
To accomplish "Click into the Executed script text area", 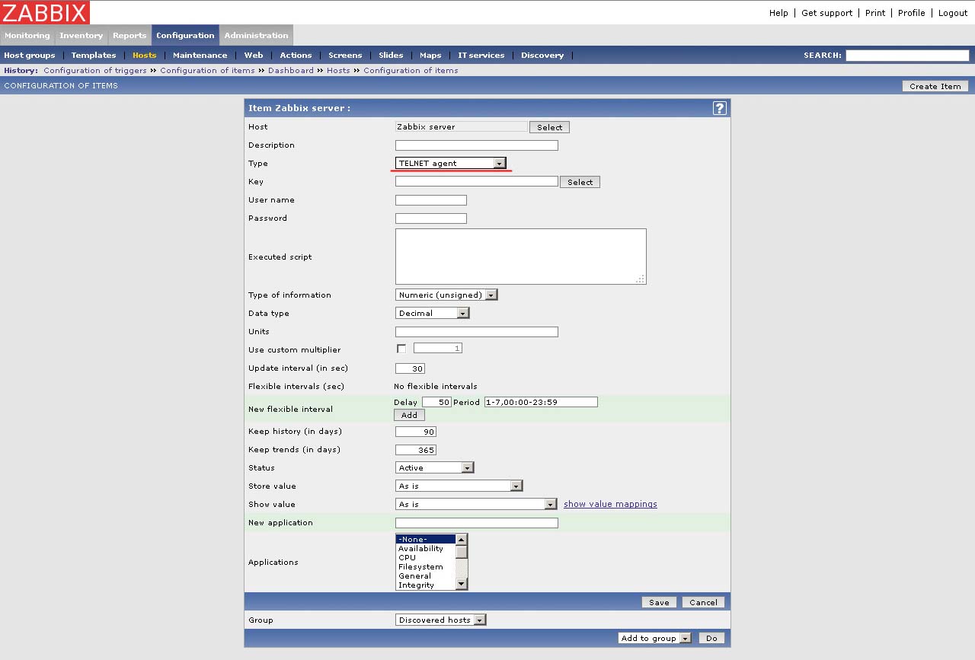I will [x=520, y=257].
